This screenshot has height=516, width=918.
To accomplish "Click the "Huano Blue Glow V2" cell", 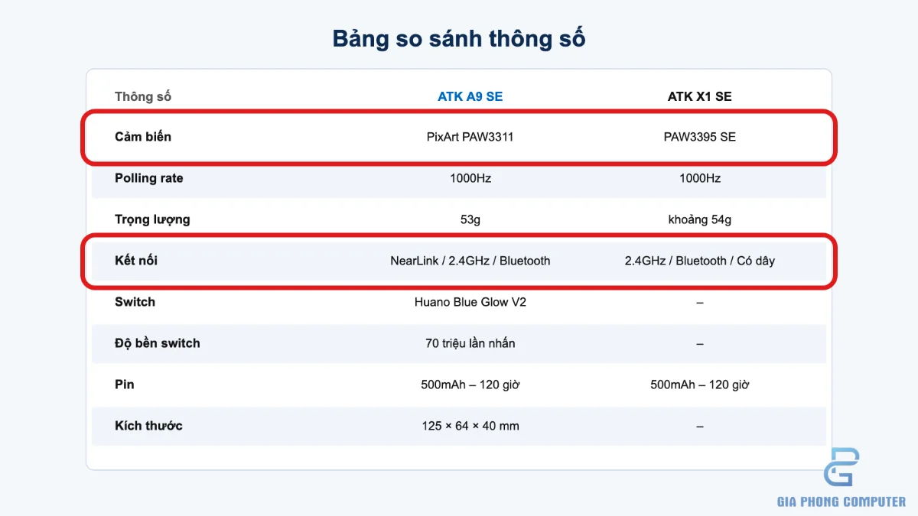I will [x=470, y=302].
